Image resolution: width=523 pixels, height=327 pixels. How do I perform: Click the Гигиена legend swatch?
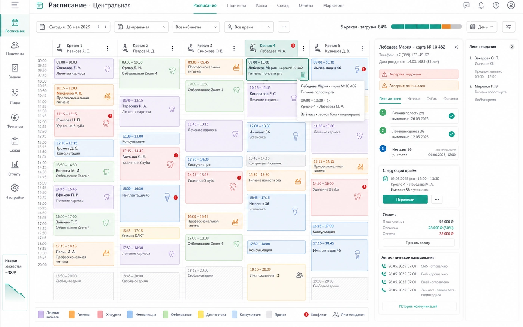coord(72,314)
